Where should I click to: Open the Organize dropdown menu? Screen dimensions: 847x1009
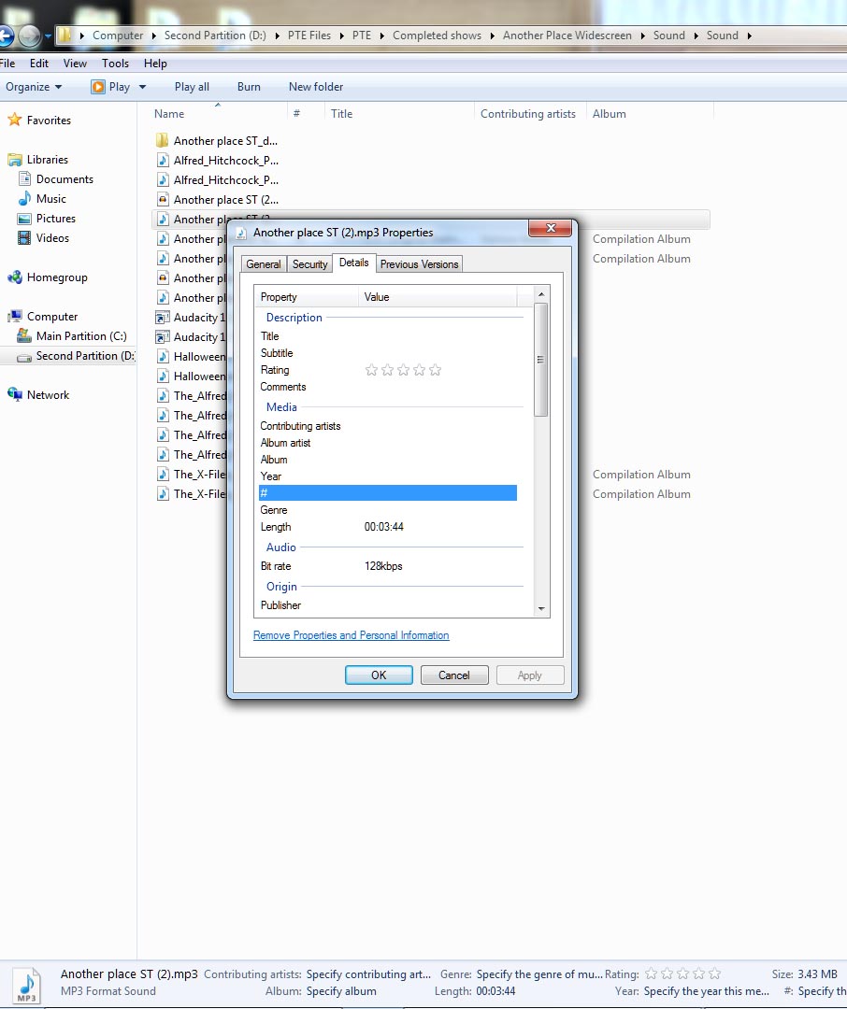(34, 87)
